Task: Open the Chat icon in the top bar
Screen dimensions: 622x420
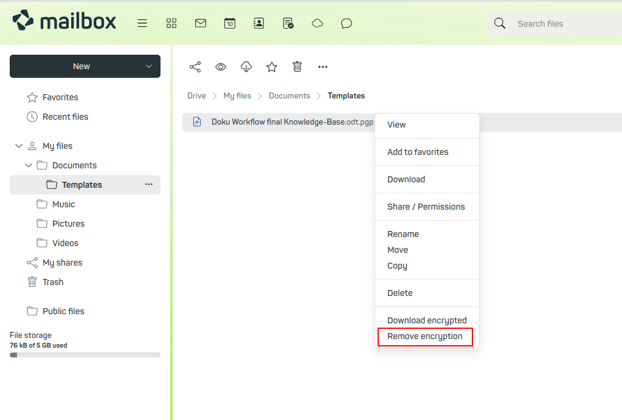Action: [346, 23]
